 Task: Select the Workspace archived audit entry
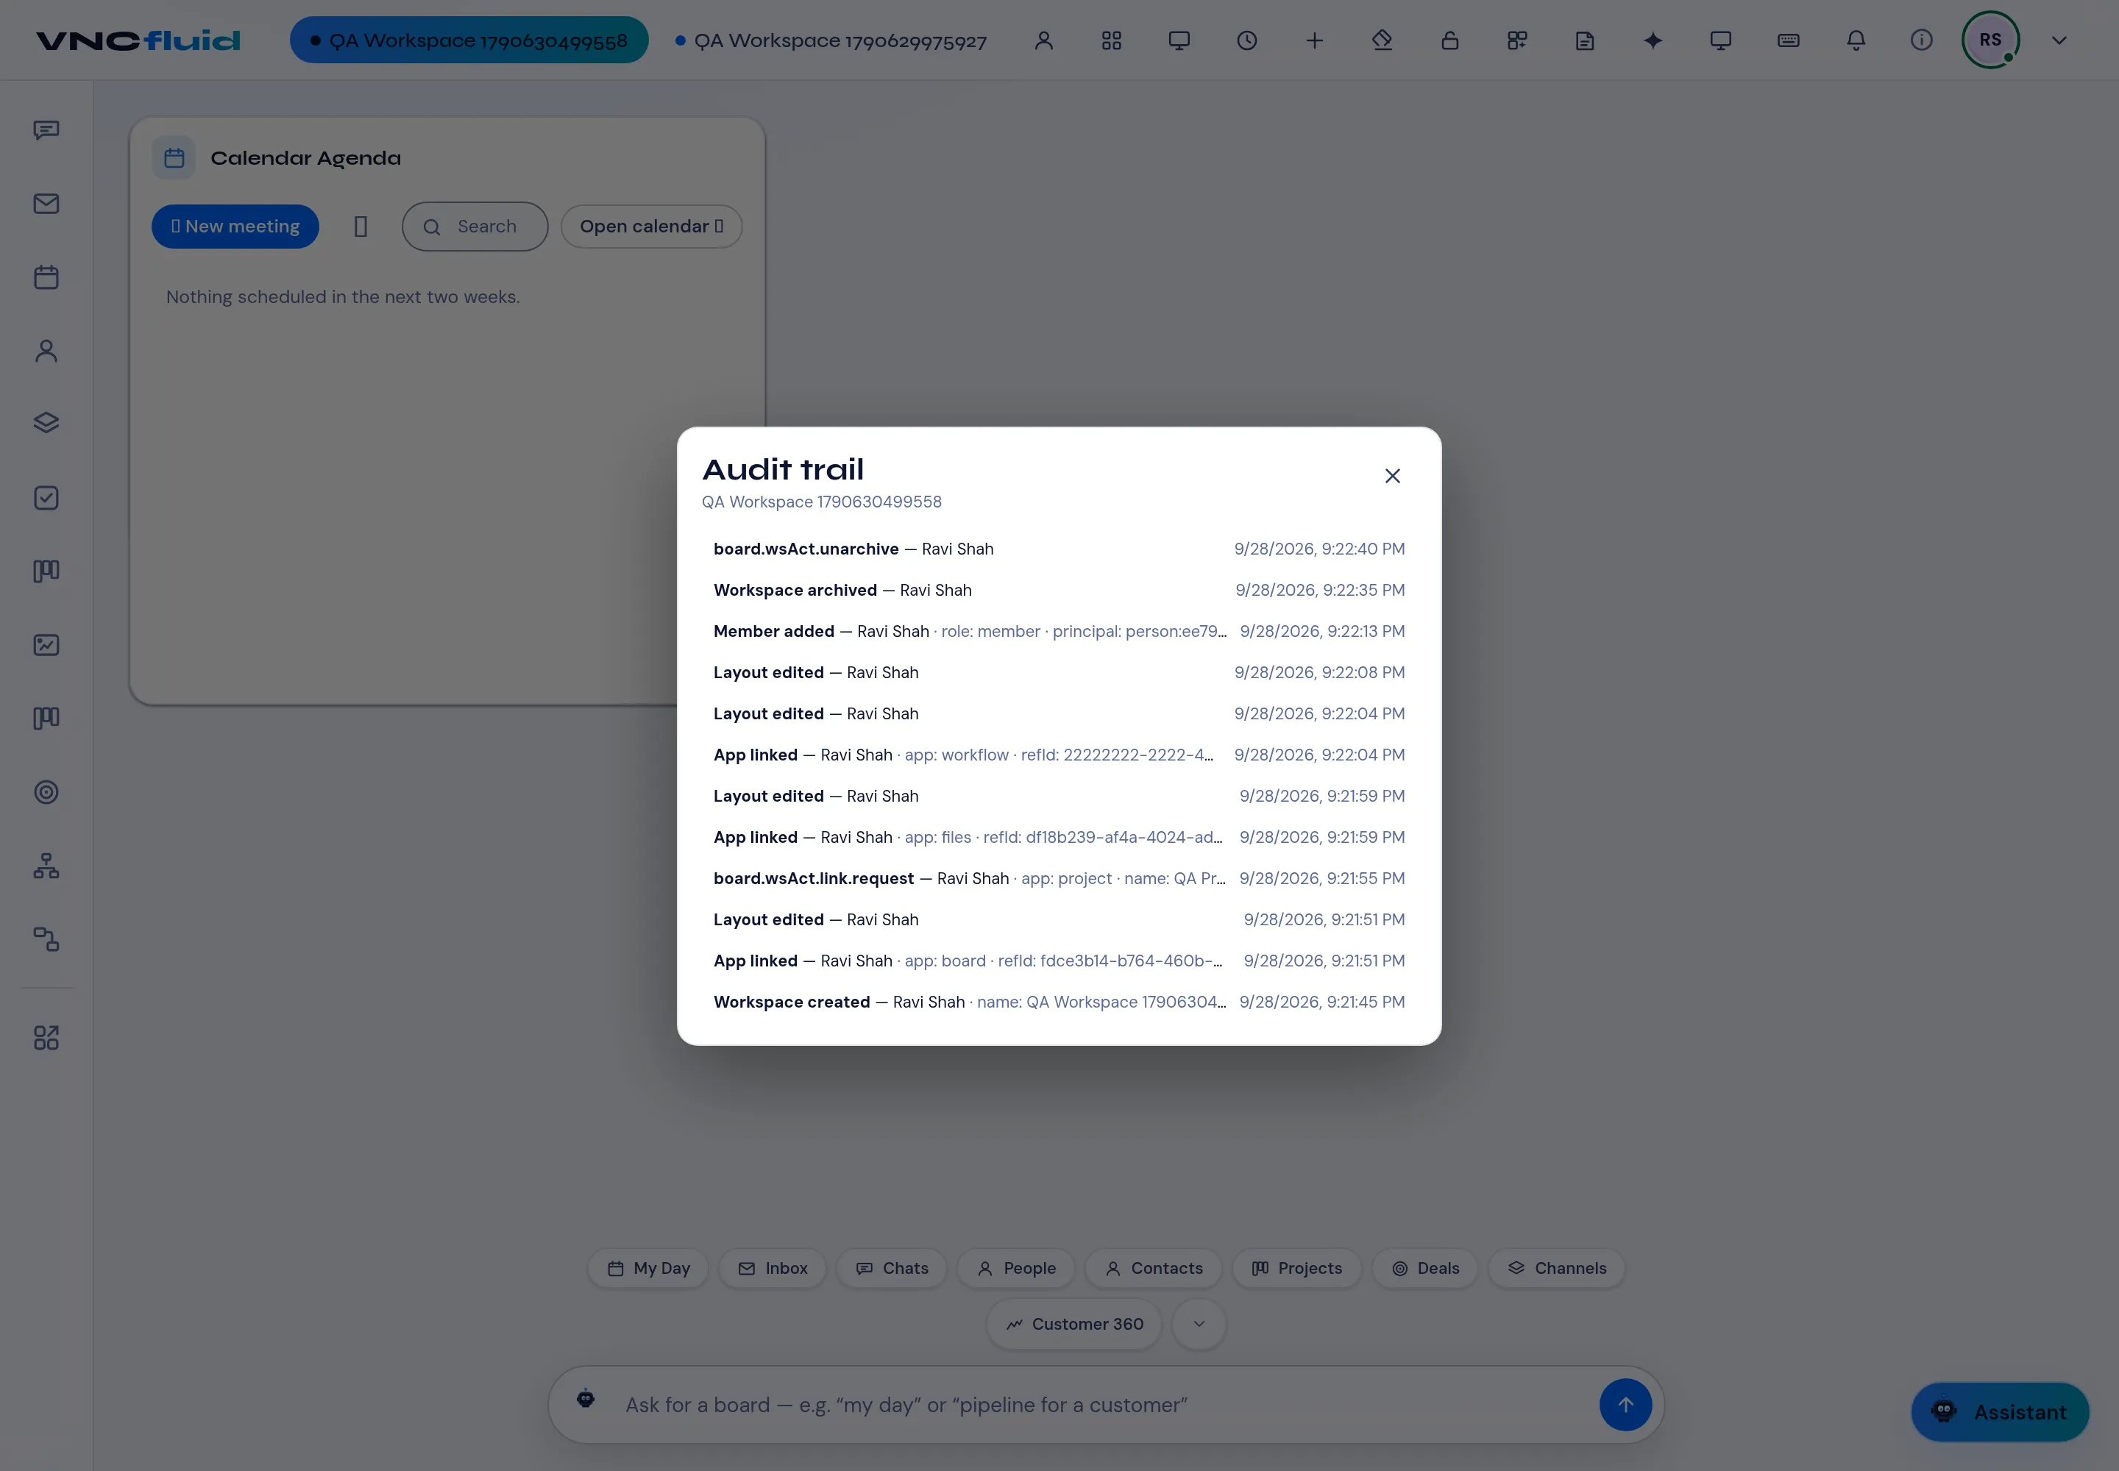click(x=1059, y=590)
